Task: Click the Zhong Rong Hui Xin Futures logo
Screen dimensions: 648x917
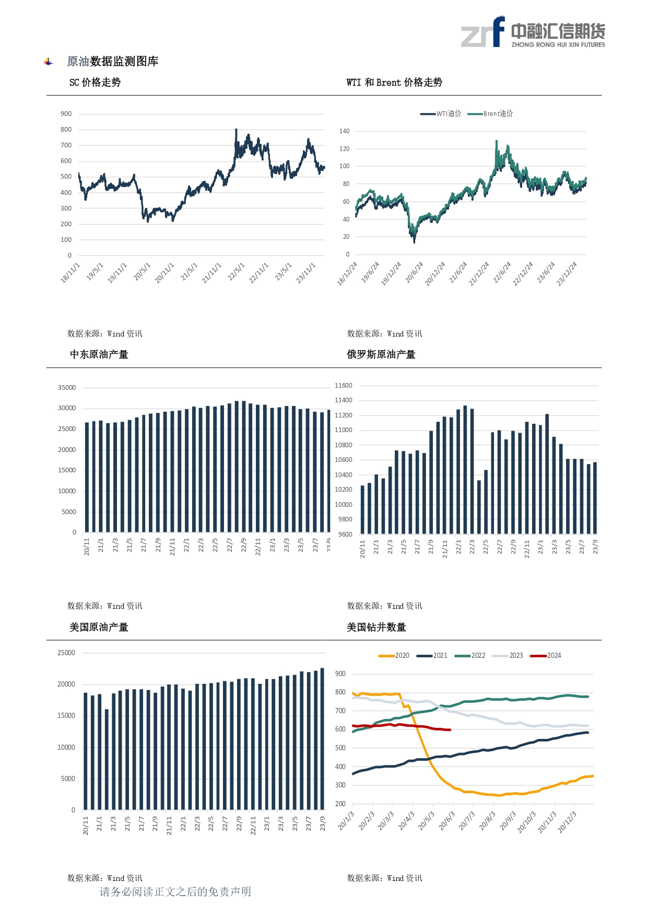Action: (x=533, y=32)
